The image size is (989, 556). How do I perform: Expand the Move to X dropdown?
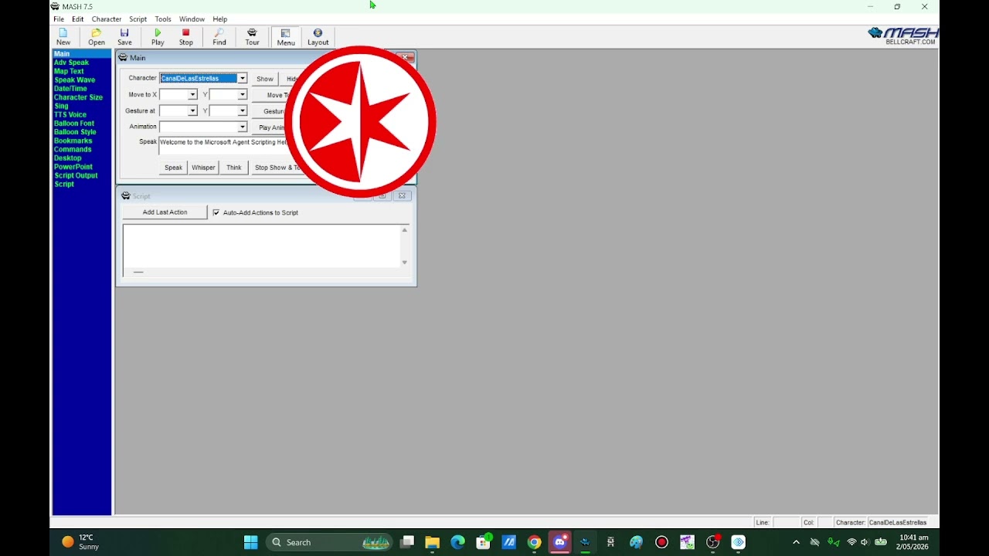coord(192,95)
